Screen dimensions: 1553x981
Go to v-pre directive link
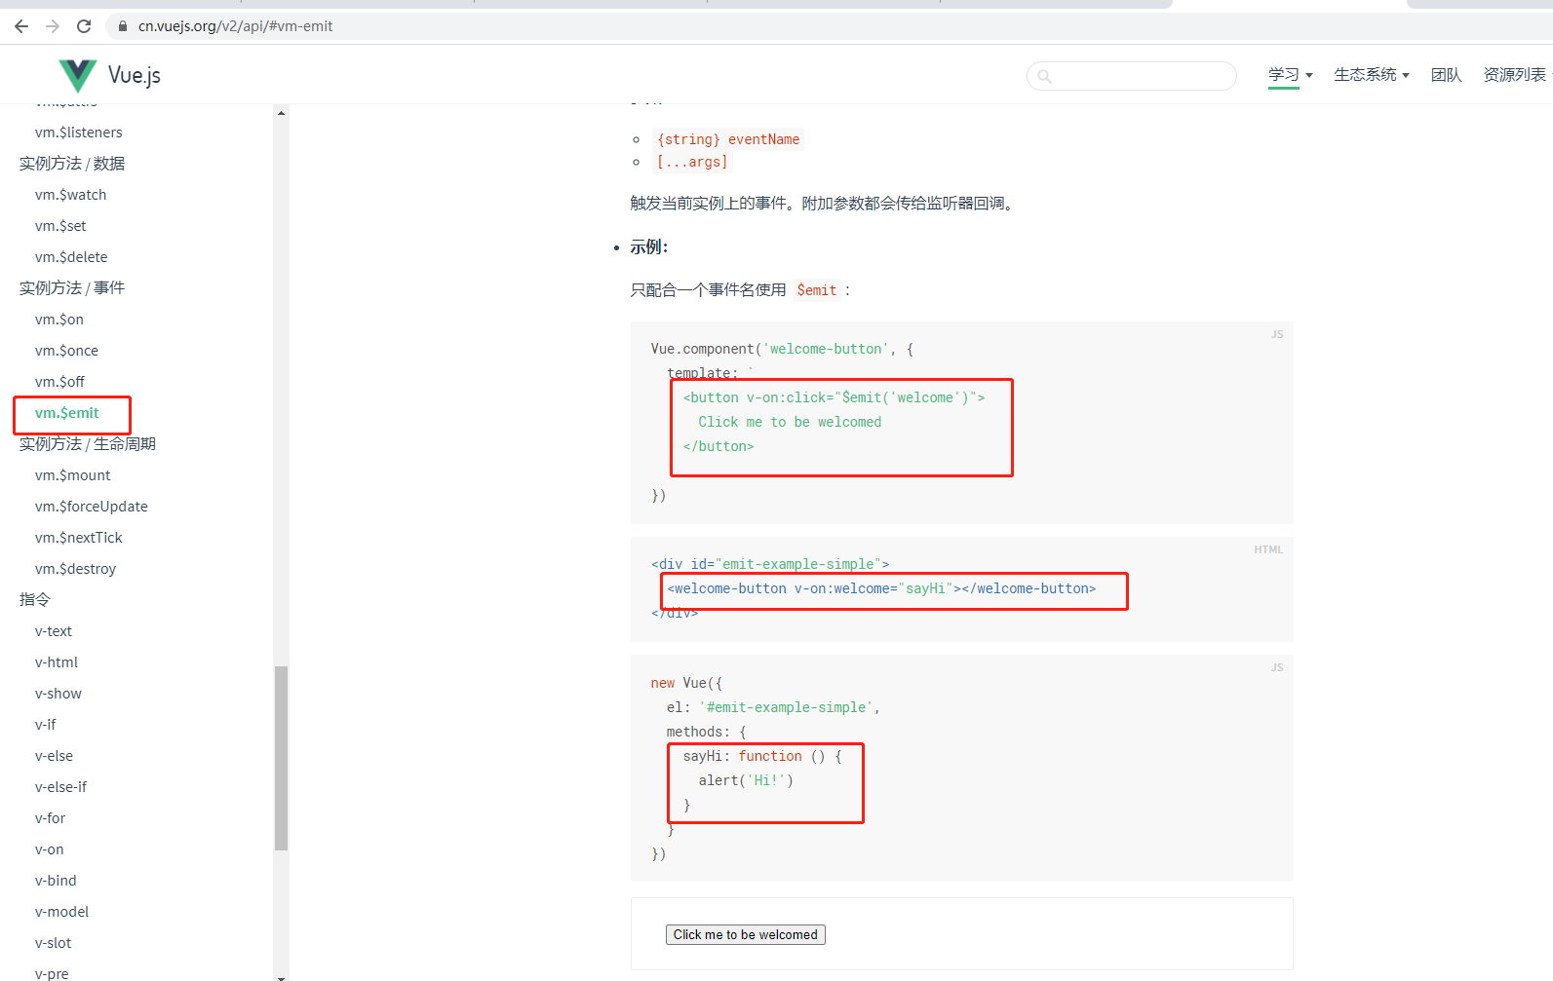(52, 973)
